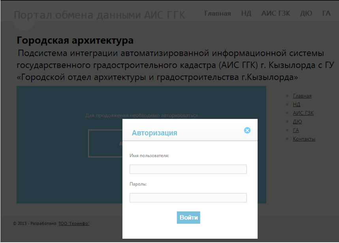
Task: Go to АИС ГЗК in top navigation
Action: (276, 13)
